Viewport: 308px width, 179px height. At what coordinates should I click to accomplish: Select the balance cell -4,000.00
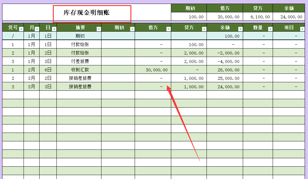tap(225, 61)
